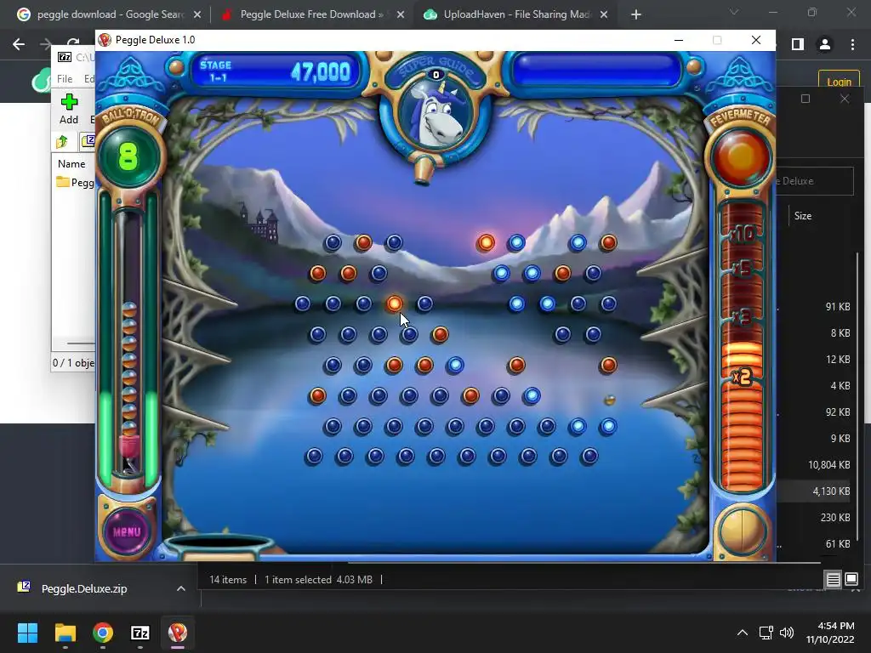
Task: Go back in Chrome browser
Action: pyautogui.click(x=19, y=44)
